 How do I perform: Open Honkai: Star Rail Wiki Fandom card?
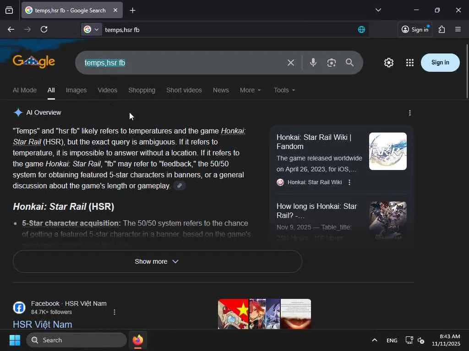(x=314, y=142)
